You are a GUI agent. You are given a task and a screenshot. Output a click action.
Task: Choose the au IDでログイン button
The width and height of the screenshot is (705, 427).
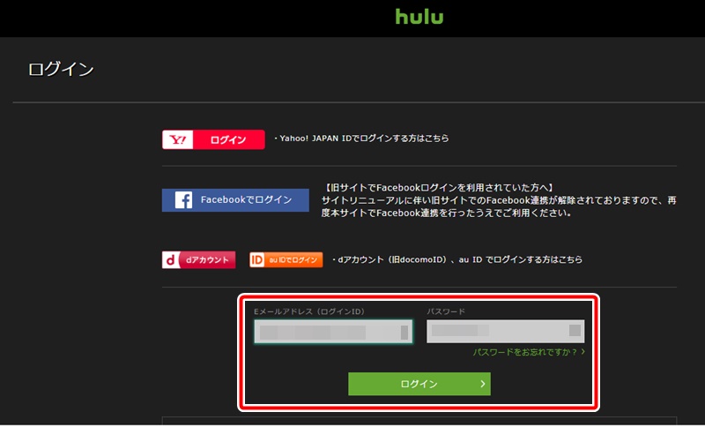286,259
